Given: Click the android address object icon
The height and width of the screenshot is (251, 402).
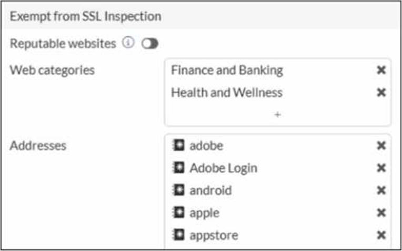Looking at the screenshot, I should click(179, 190).
